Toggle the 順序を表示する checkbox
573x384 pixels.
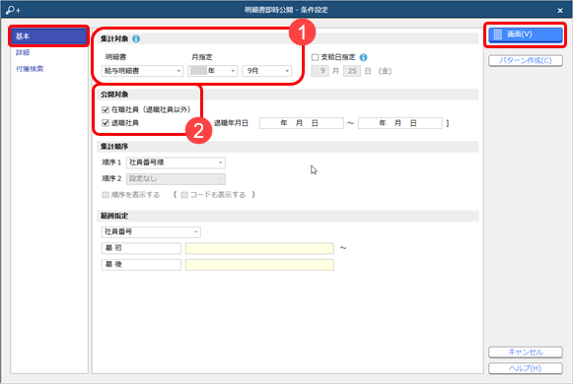[106, 195]
